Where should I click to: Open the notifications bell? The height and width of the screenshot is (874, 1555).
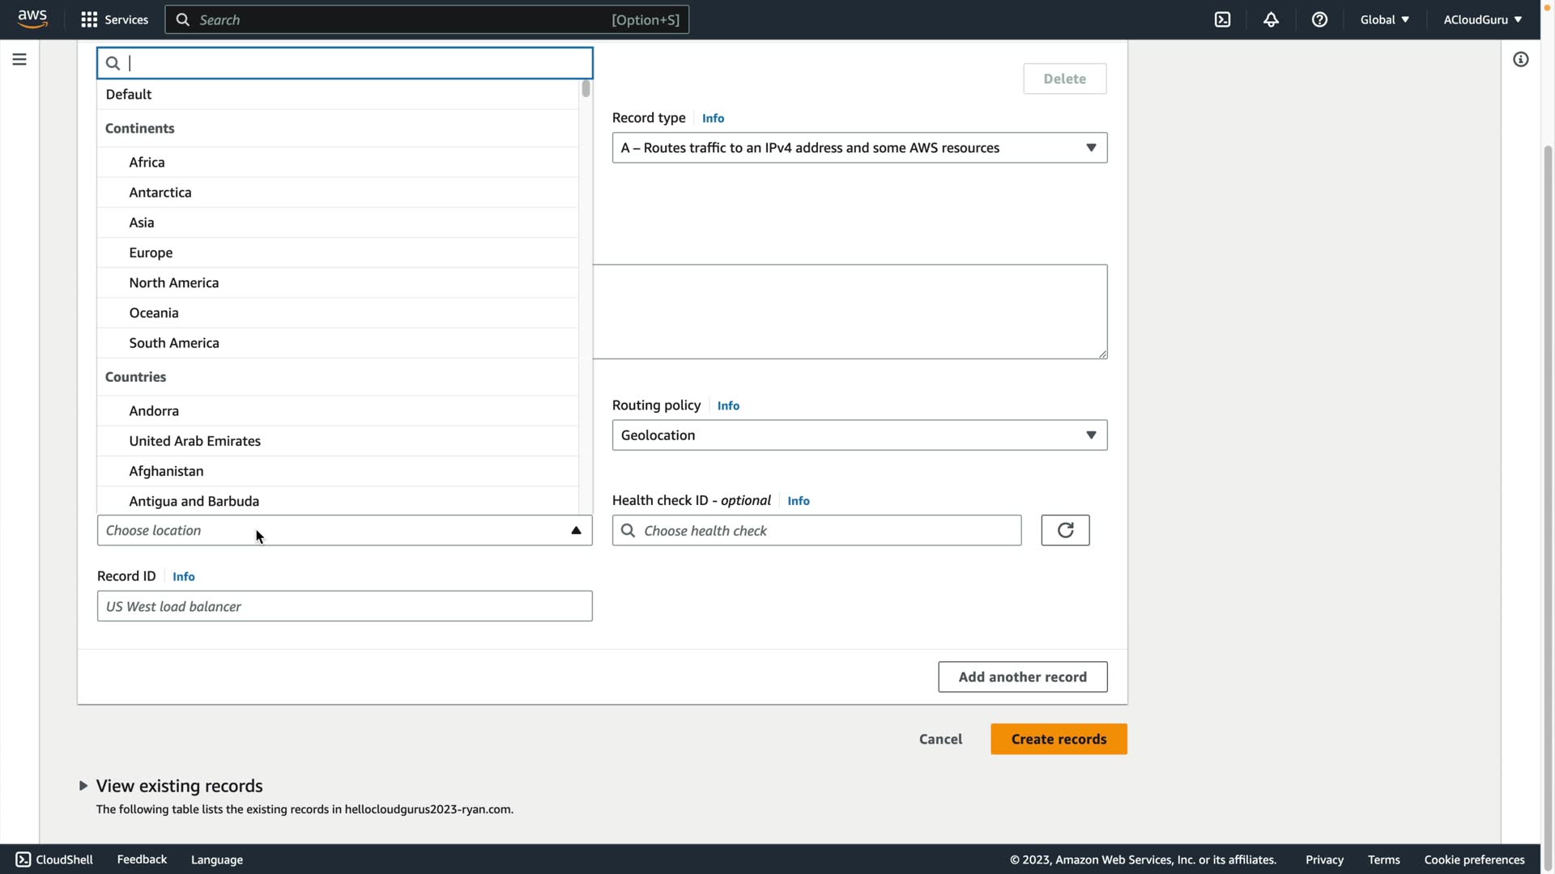[1271, 19]
